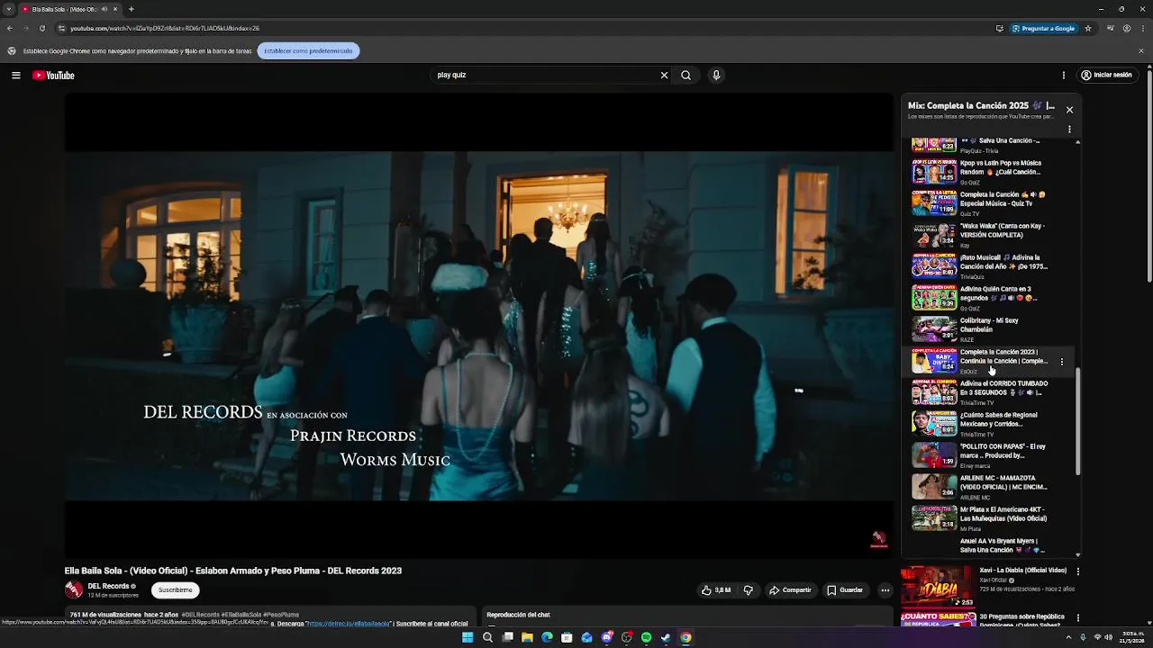Open YouTube settings three-dot menu in header
This screenshot has width=1153, height=648.
1064,76
